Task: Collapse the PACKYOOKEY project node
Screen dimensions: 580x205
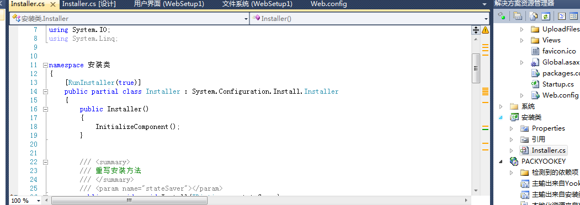Action: (x=501, y=161)
